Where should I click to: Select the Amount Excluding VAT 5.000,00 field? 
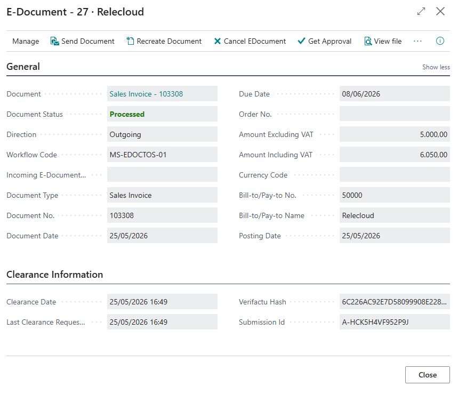click(x=395, y=134)
